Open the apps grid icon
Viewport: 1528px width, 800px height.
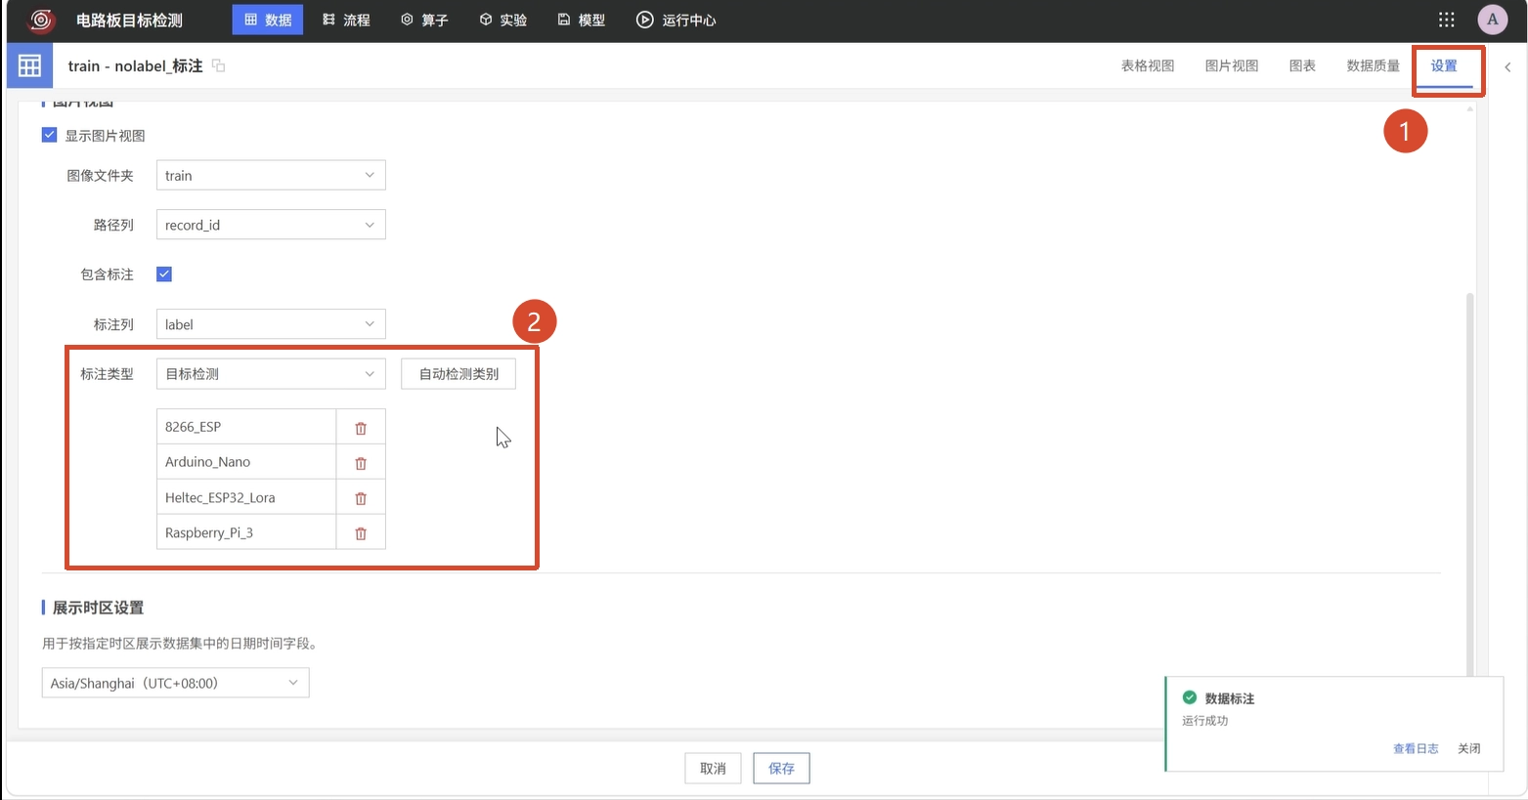click(x=1447, y=20)
